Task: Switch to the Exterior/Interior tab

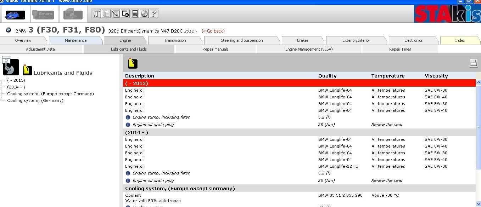Action: [x=356, y=40]
